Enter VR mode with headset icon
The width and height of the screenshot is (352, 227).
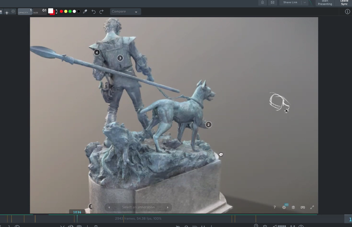pos(303,207)
